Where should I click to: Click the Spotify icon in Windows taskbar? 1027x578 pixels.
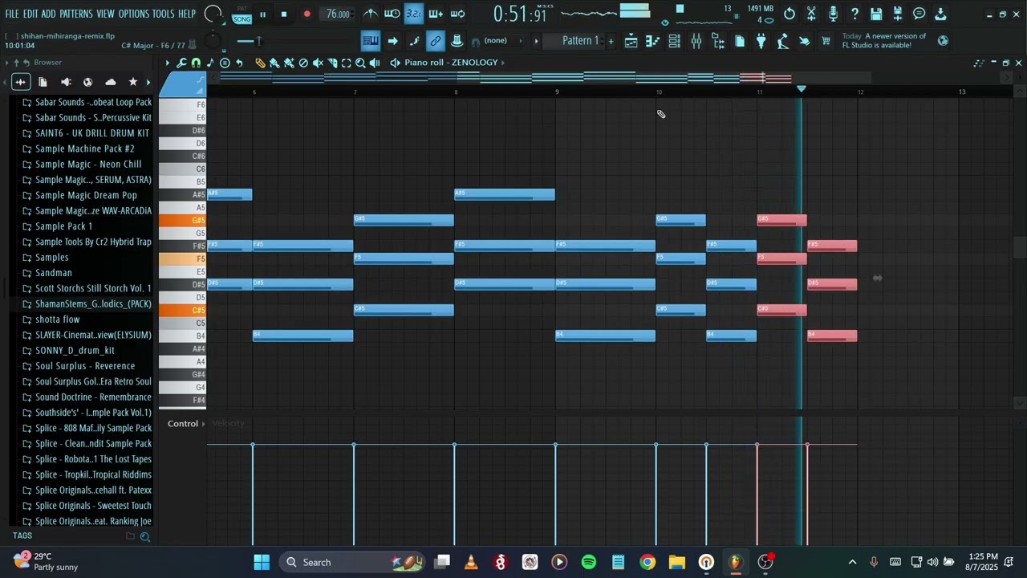[x=589, y=562]
